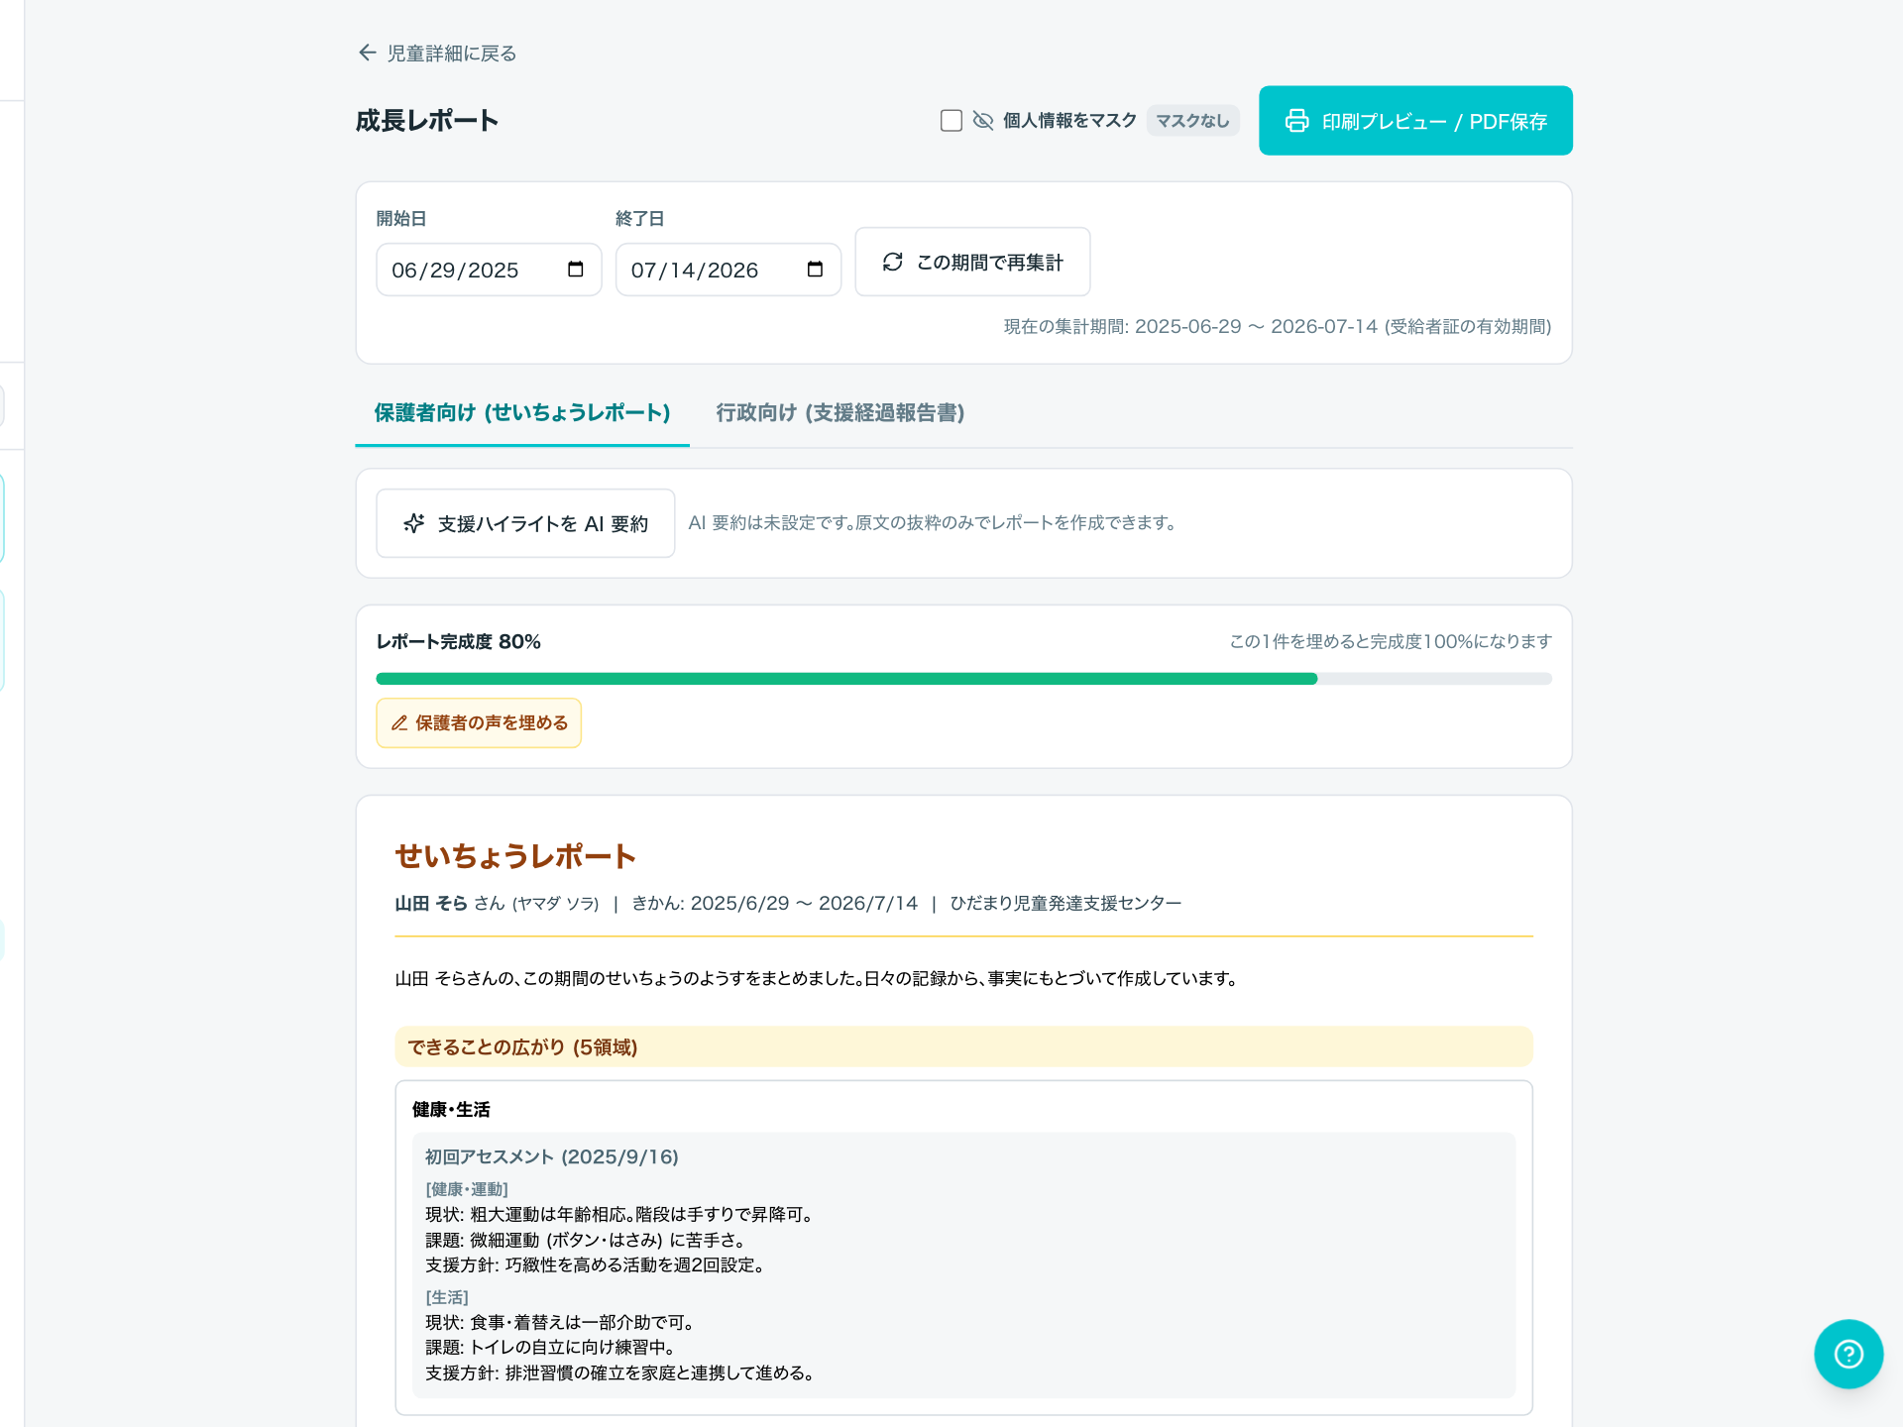Click the back arrow icon beside 児童詳細に戻る

[x=367, y=53]
